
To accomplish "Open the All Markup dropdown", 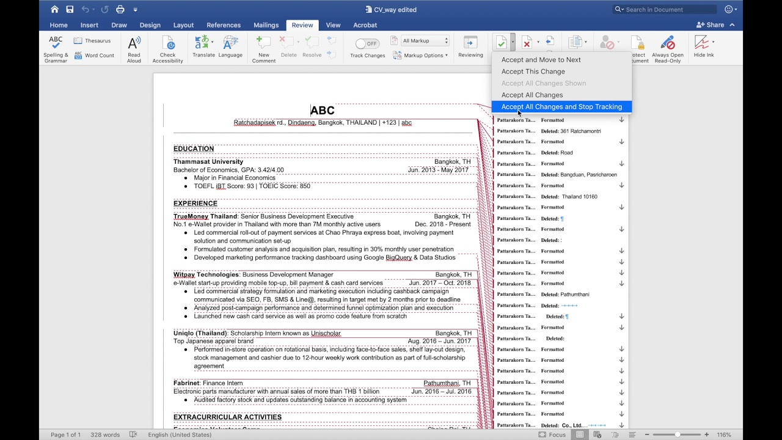I will 426,41.
